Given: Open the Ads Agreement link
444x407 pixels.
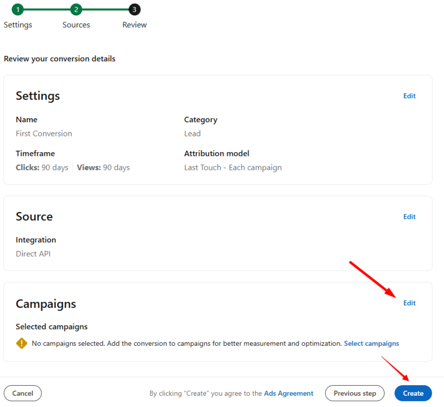Looking at the screenshot, I should pos(289,393).
